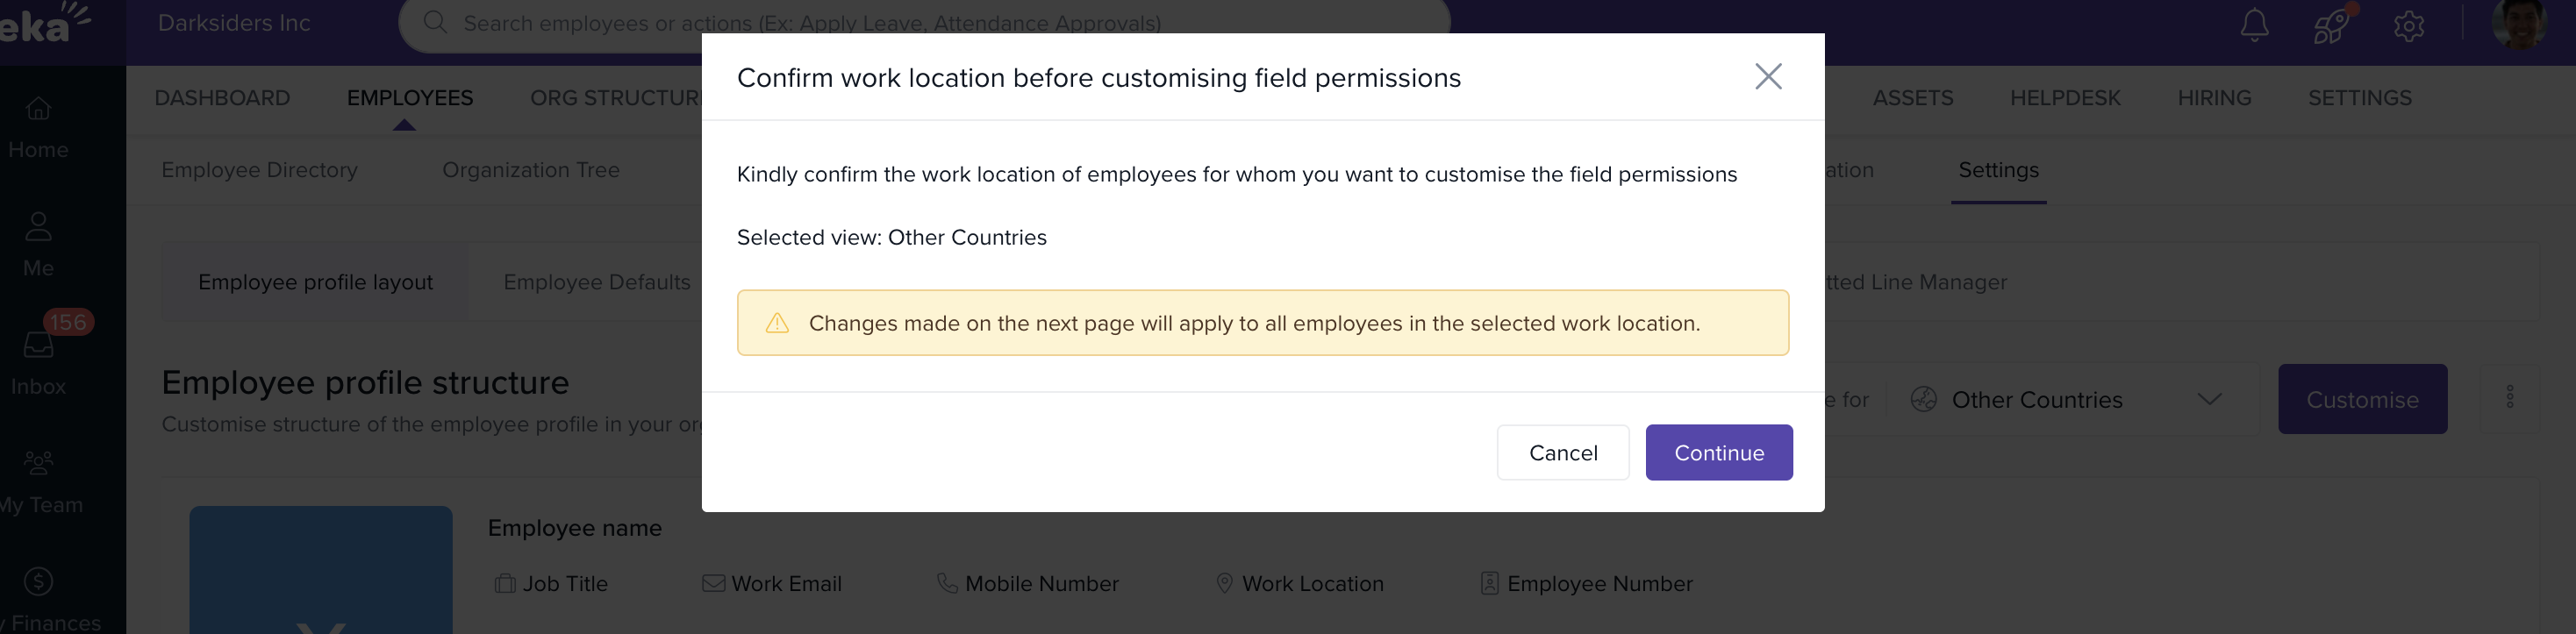The width and height of the screenshot is (2576, 634).
Task: Click the rocket icon in header
Action: (2330, 25)
